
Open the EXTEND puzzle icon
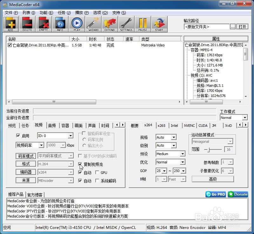coord(110,24)
